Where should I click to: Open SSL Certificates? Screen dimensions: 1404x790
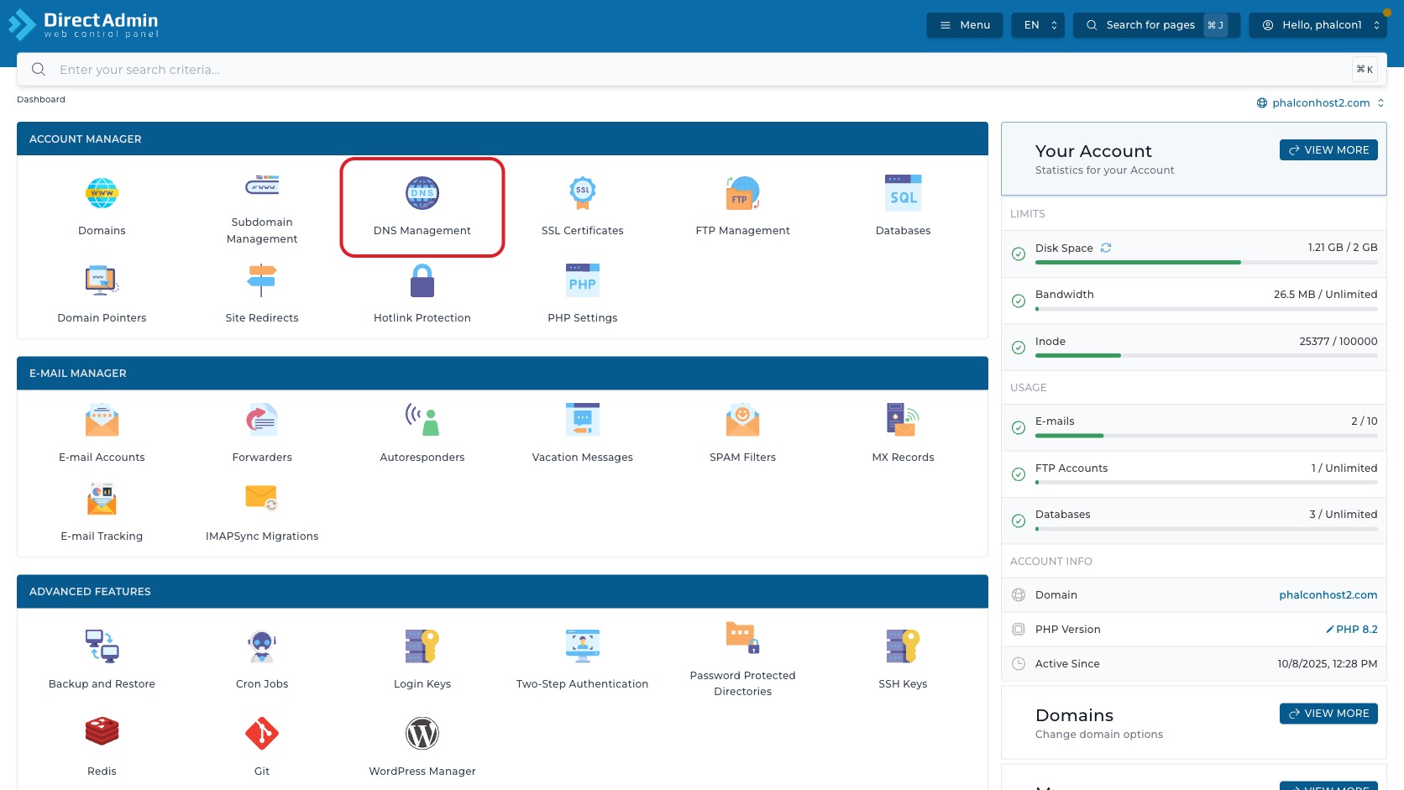point(583,206)
